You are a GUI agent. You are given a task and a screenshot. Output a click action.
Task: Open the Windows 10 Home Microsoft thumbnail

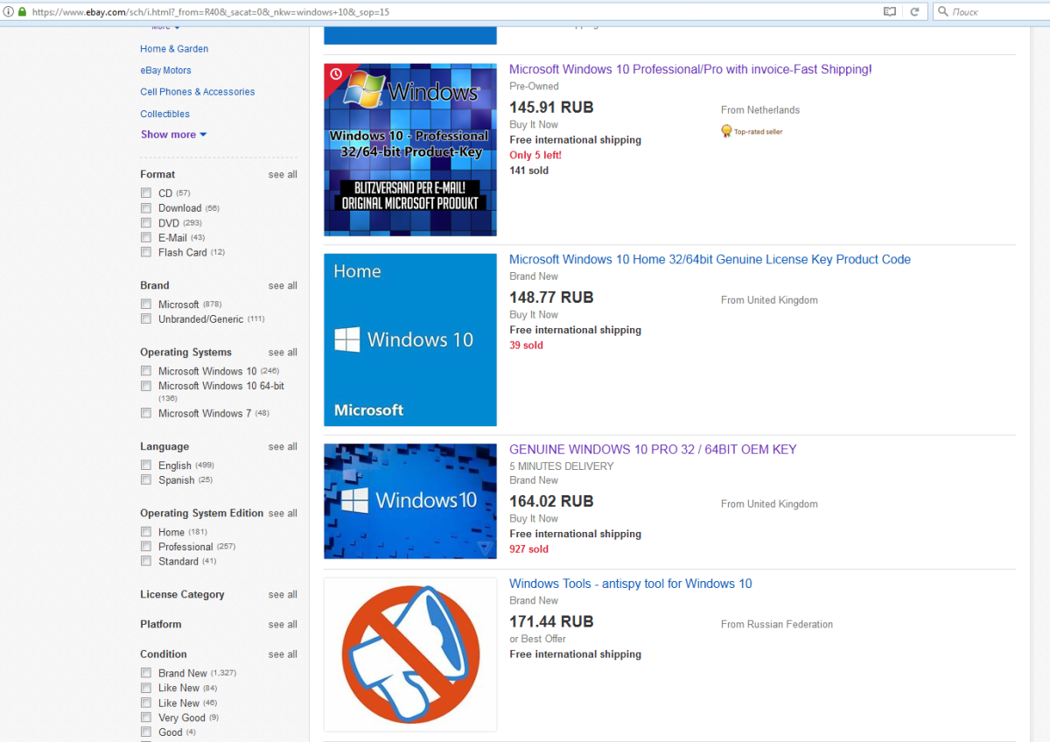coord(410,339)
